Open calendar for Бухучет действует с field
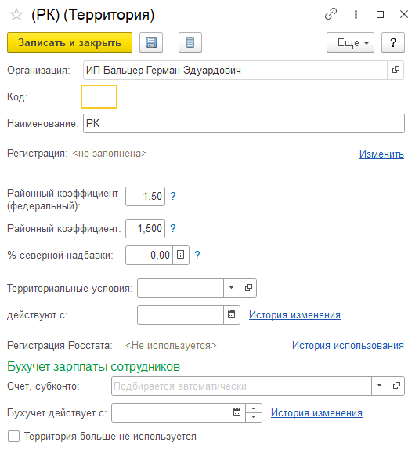 [x=237, y=412]
